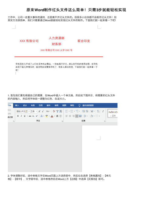Viewport: 153px width, 216px height.
Task: Toggle italic formatting button
Action: click(21, 116)
